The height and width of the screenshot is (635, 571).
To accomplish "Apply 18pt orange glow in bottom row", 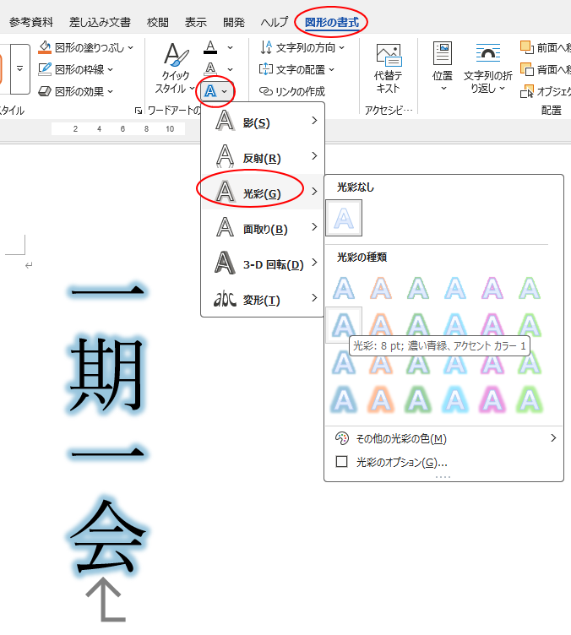I will (x=381, y=400).
